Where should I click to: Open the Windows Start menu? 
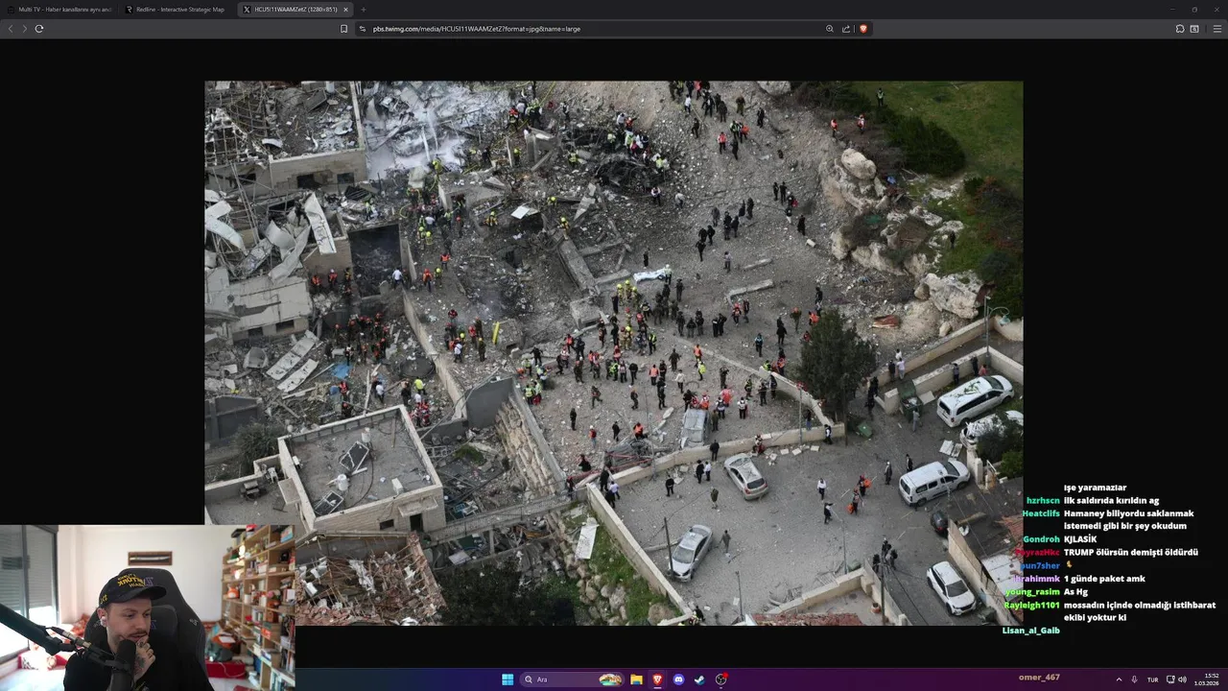click(508, 679)
